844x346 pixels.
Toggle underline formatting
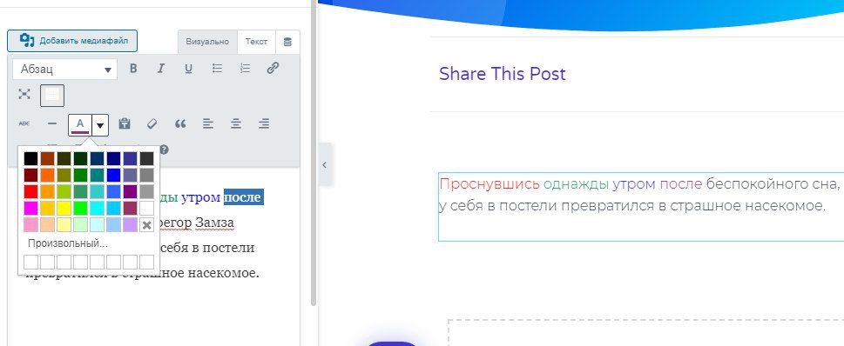188,69
